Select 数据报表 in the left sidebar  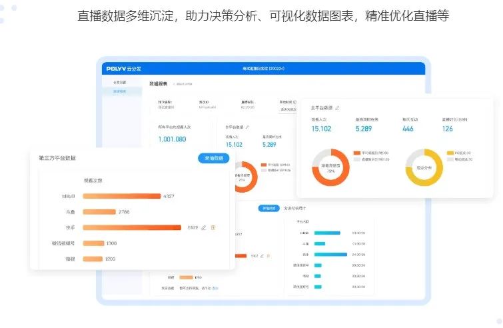(119, 91)
